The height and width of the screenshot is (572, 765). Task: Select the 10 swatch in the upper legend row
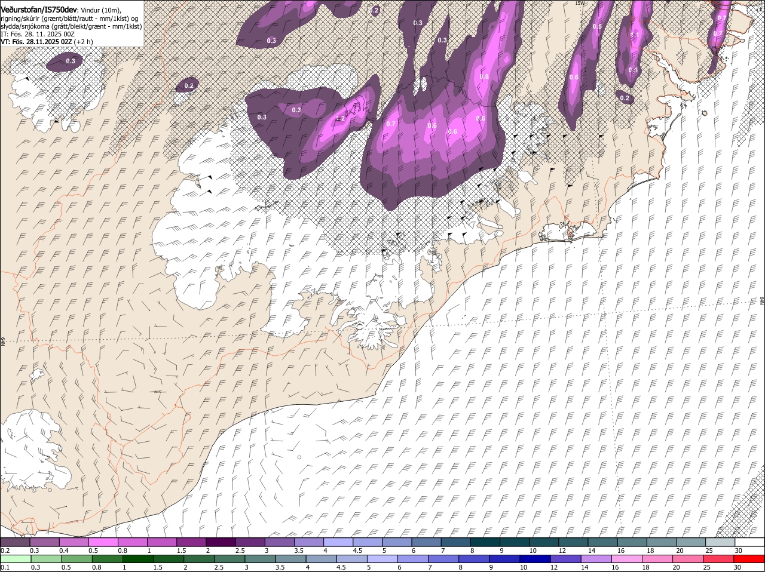coord(544,542)
